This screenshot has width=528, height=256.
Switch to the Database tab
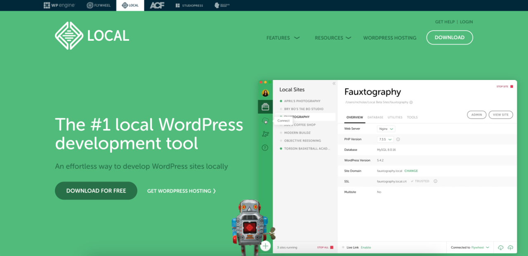(x=375, y=117)
